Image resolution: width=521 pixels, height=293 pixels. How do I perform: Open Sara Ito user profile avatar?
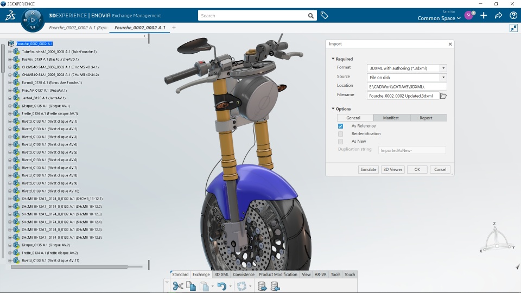[x=469, y=15]
